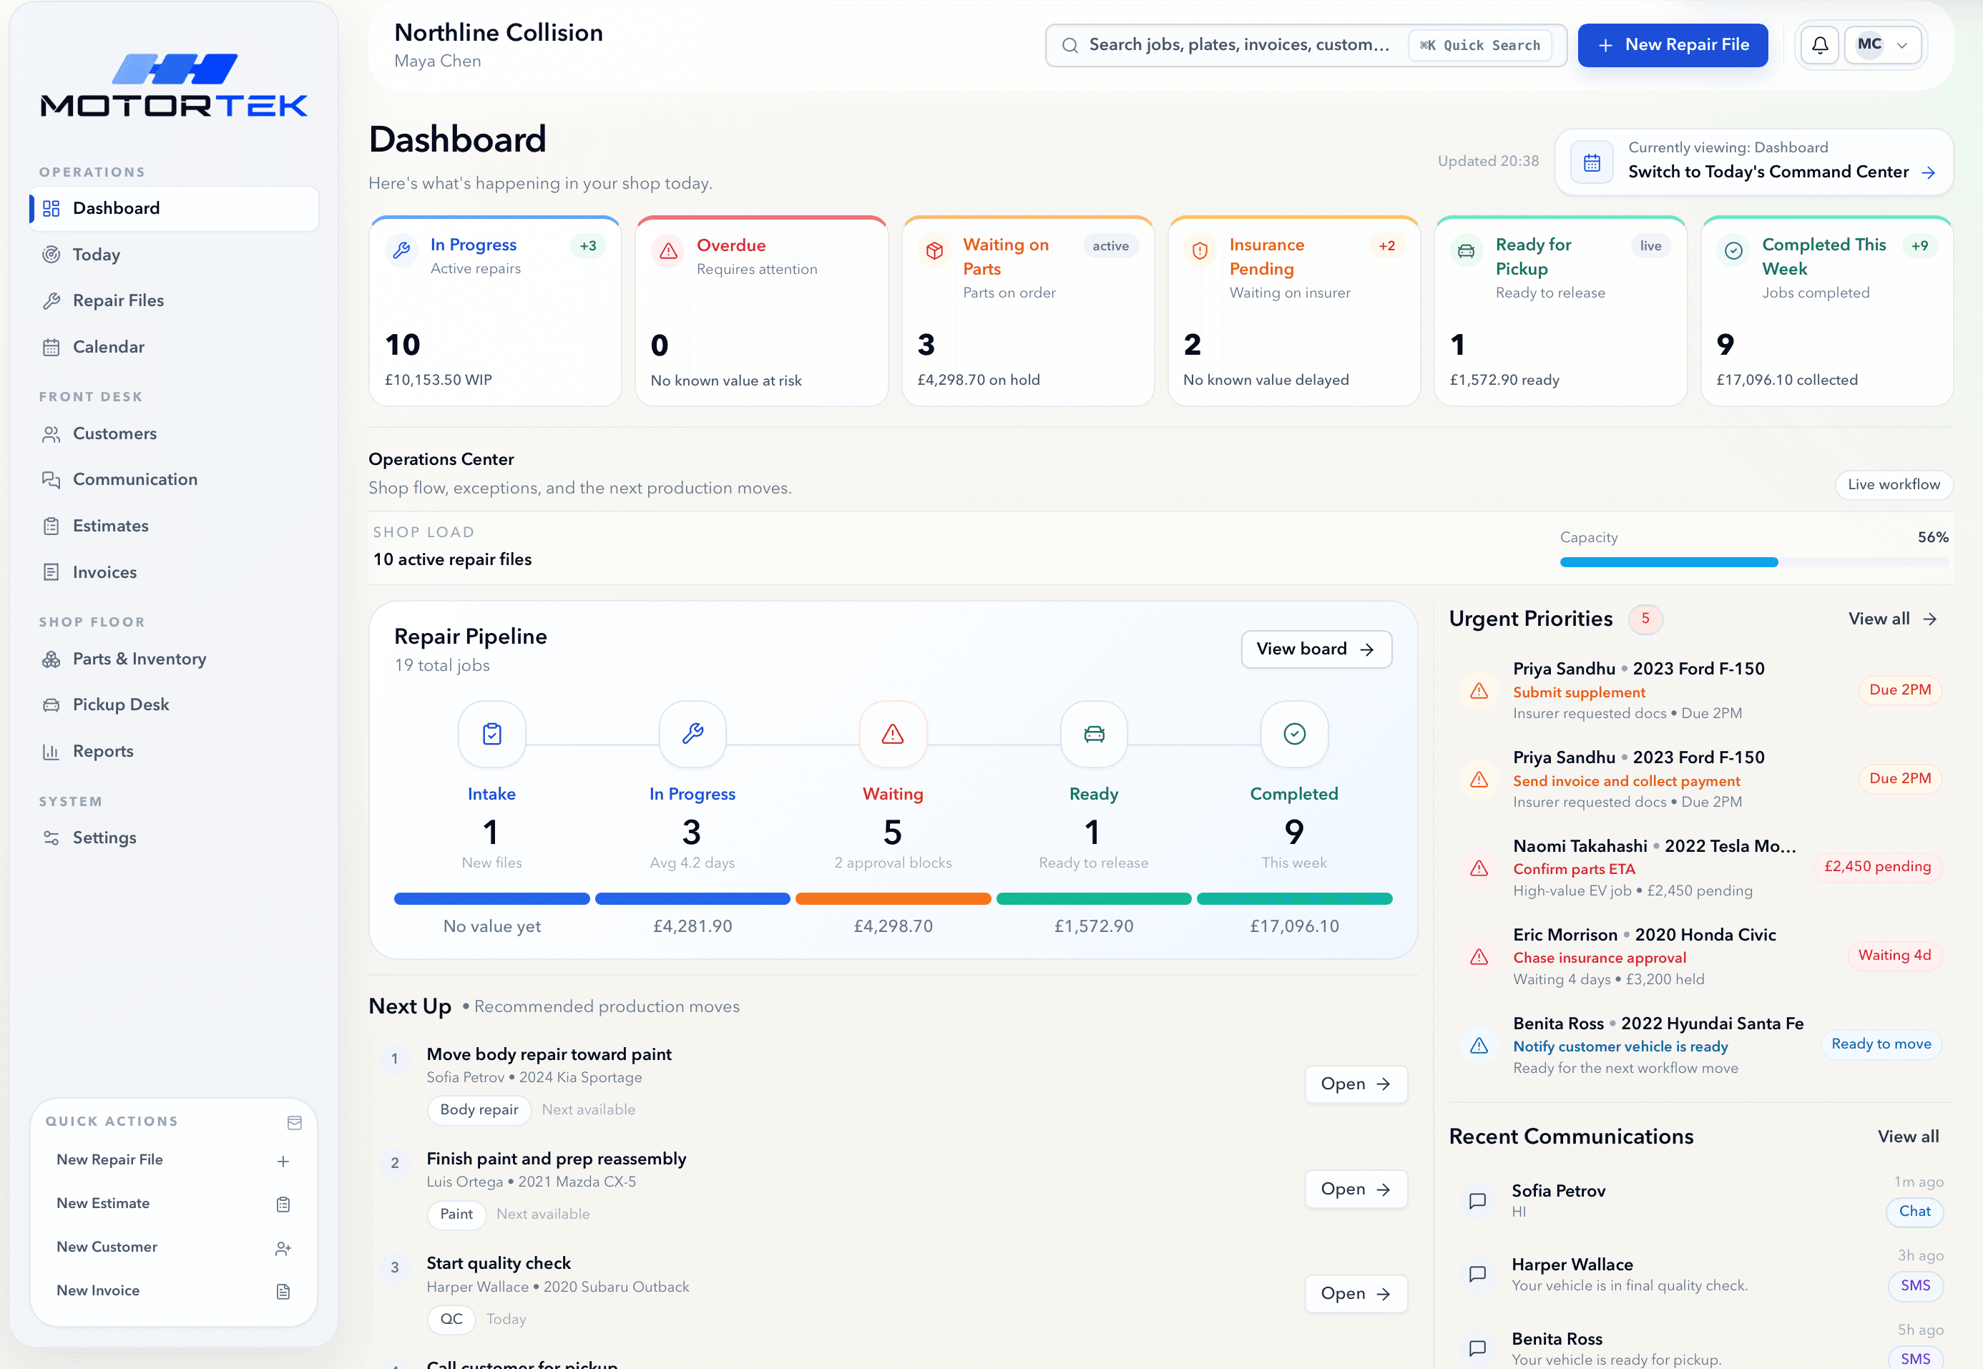Open the body repair toward paint task
Viewport: 1983px width, 1369px height.
(1356, 1084)
